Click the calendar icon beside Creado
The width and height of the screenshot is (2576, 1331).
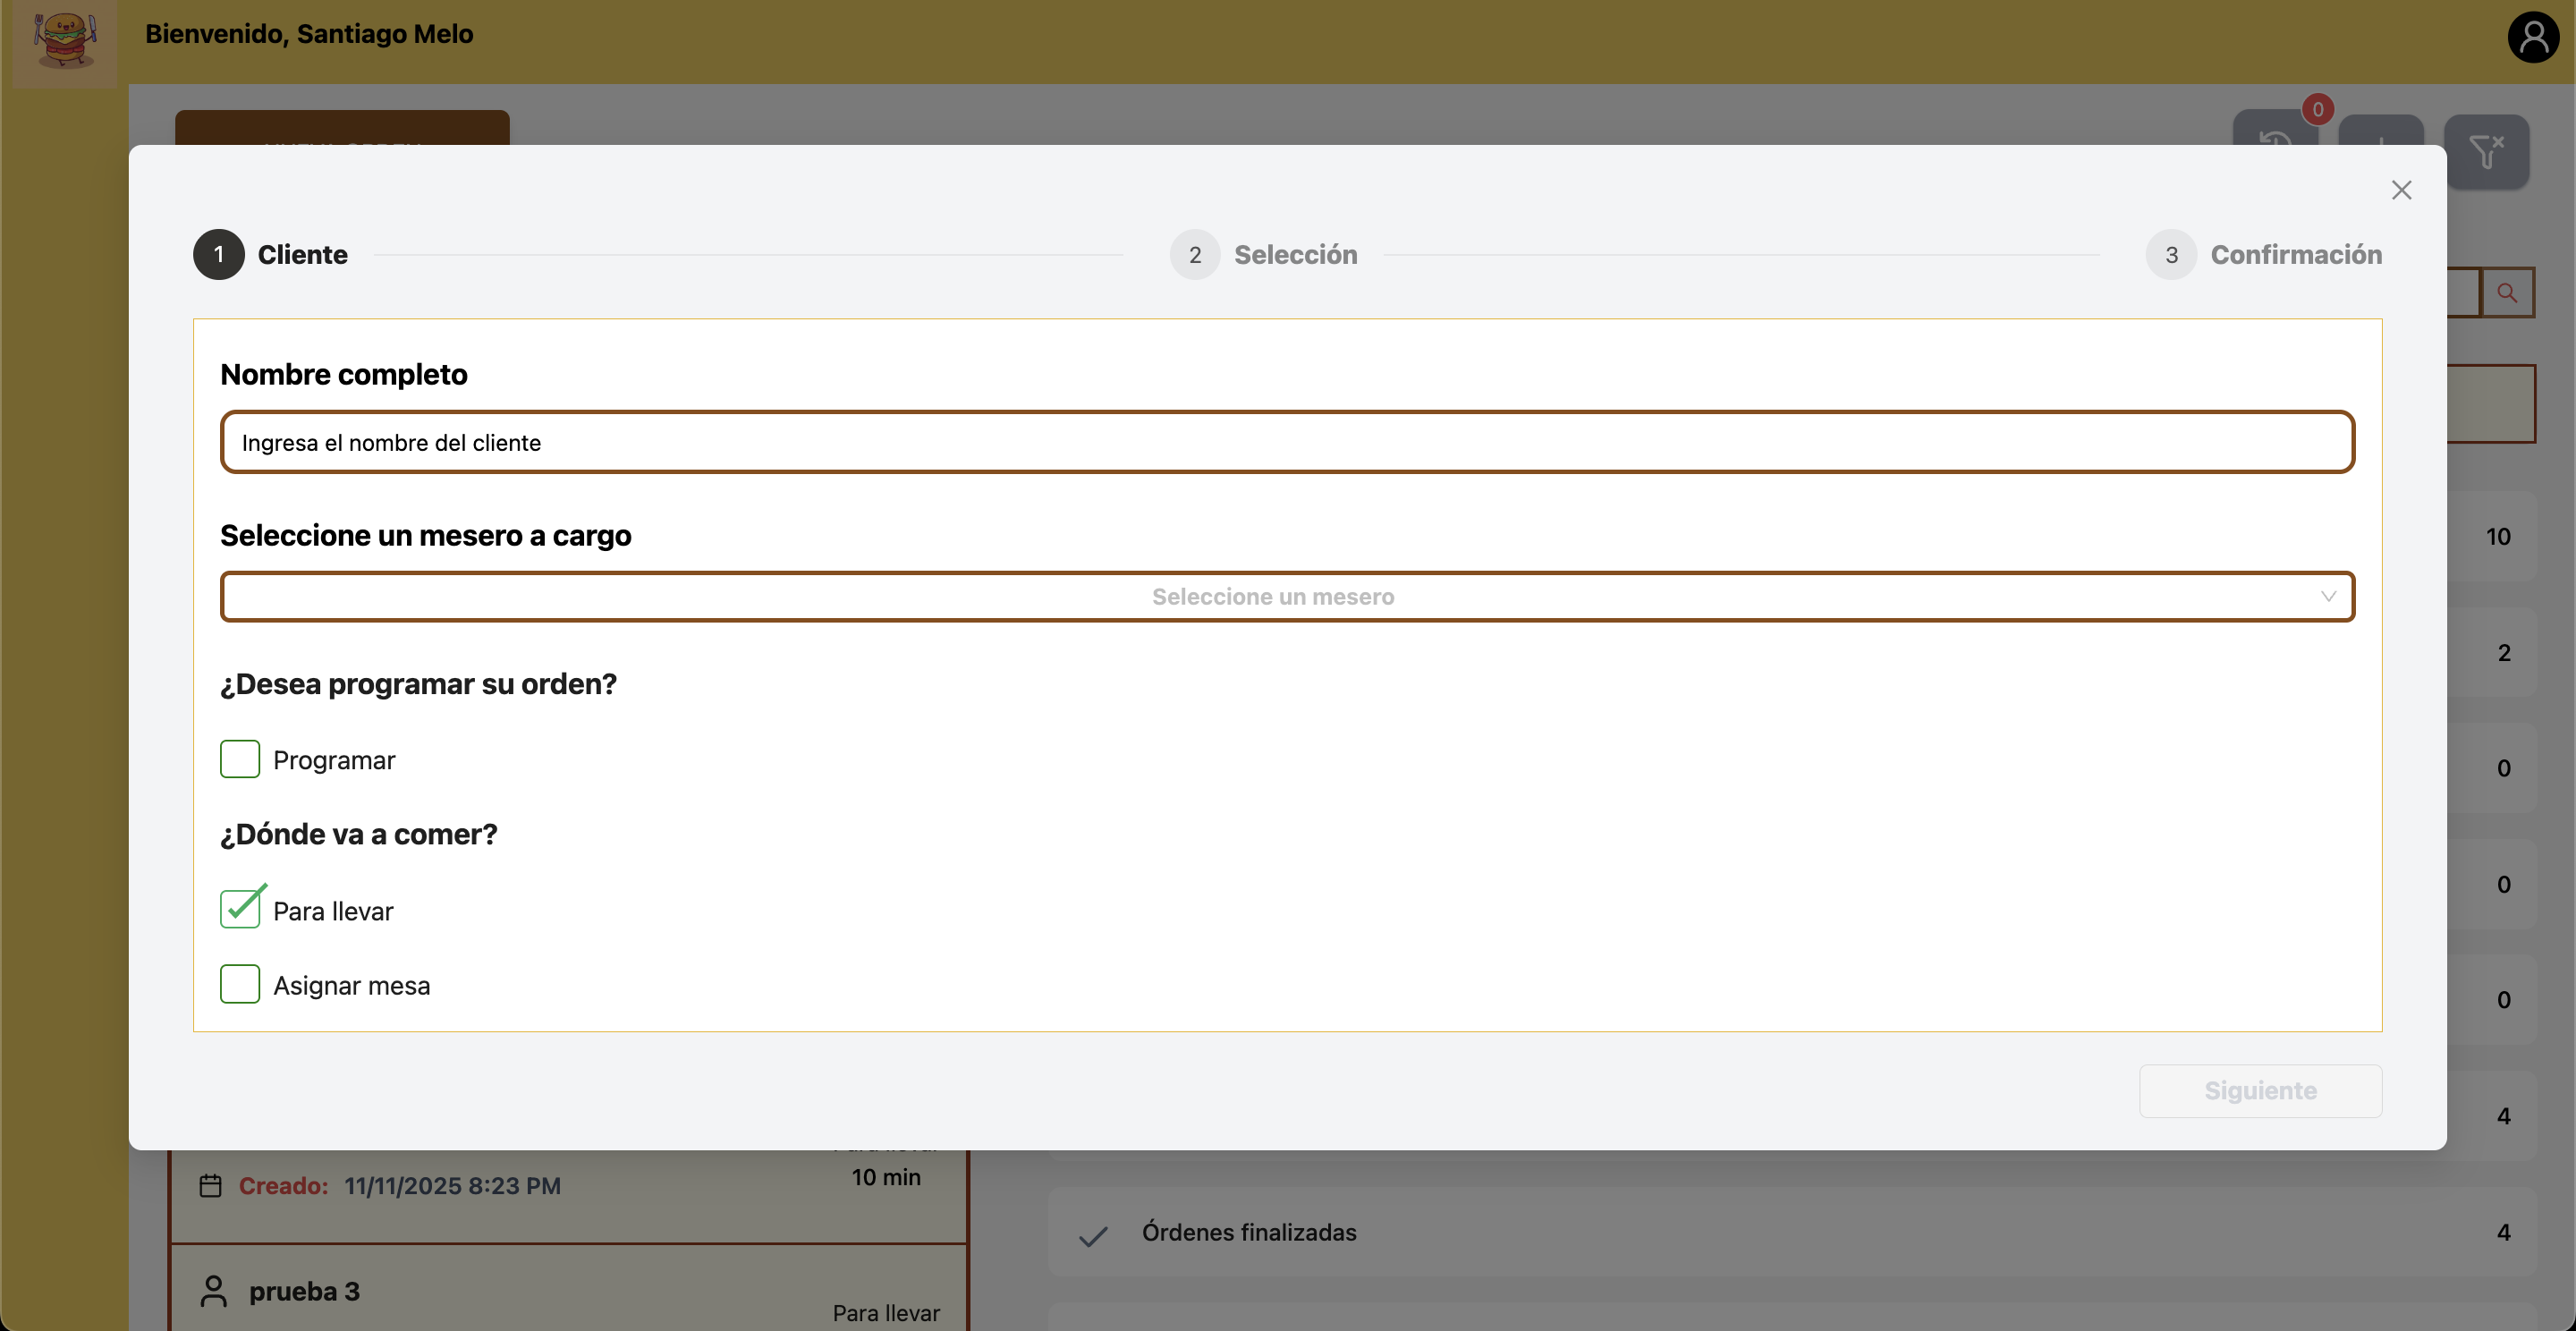210,1186
